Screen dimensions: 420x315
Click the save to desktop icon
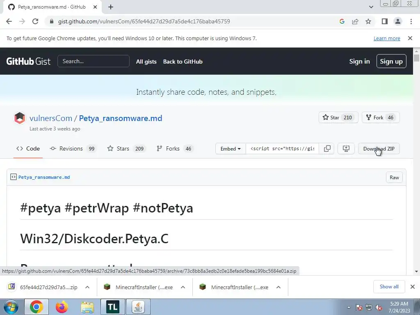click(346, 148)
